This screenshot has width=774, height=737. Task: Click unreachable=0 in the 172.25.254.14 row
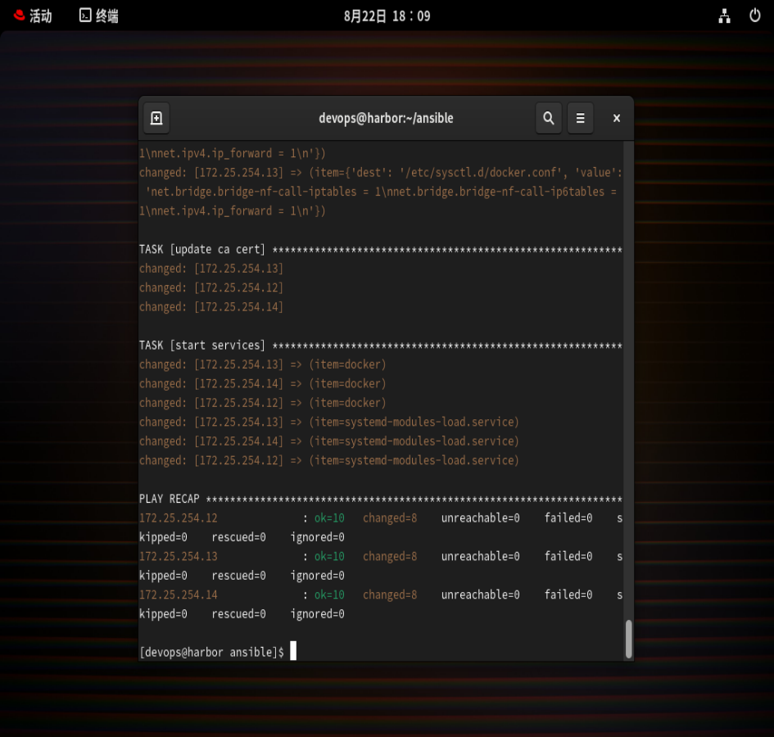480,595
